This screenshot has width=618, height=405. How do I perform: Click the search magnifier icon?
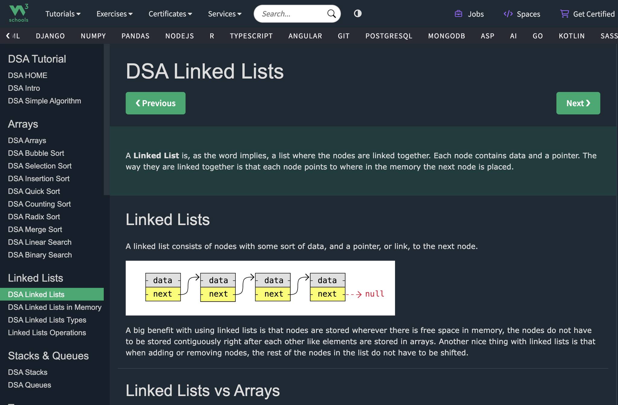tap(331, 14)
